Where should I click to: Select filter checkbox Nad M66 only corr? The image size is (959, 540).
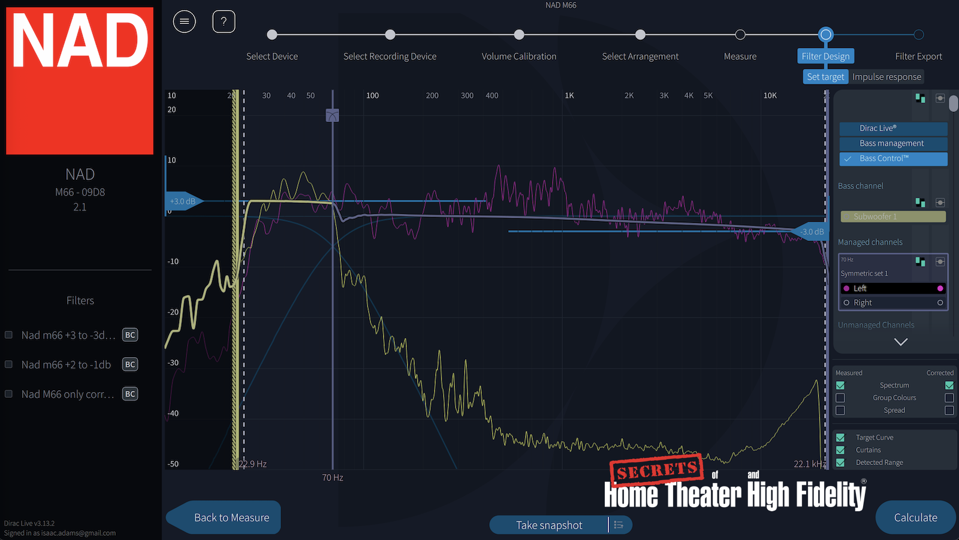click(x=9, y=394)
